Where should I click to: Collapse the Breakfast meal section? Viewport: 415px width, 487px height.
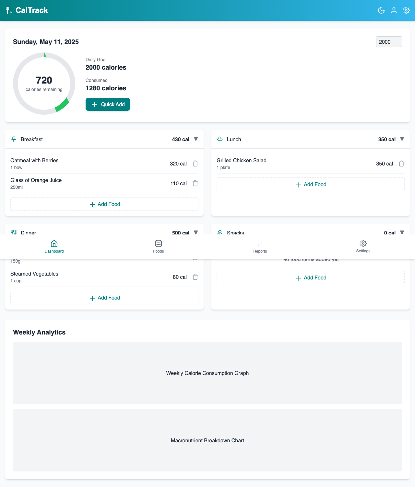point(196,139)
